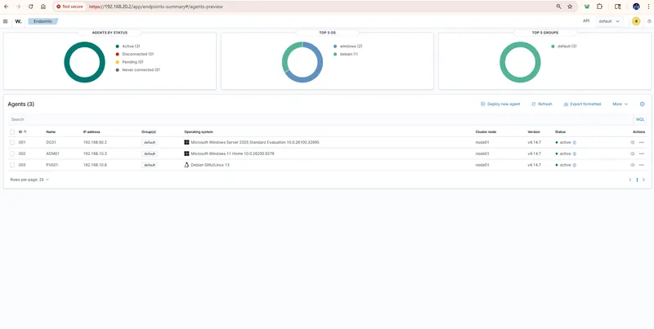This screenshot has height=329, width=654.
Task: Sort by the IP address column header
Action: click(92, 132)
